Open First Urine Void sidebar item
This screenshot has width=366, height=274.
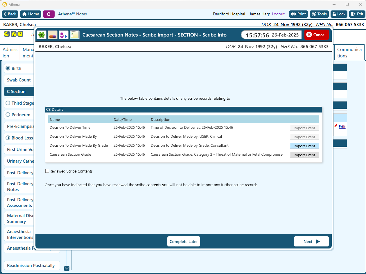(x=19, y=150)
